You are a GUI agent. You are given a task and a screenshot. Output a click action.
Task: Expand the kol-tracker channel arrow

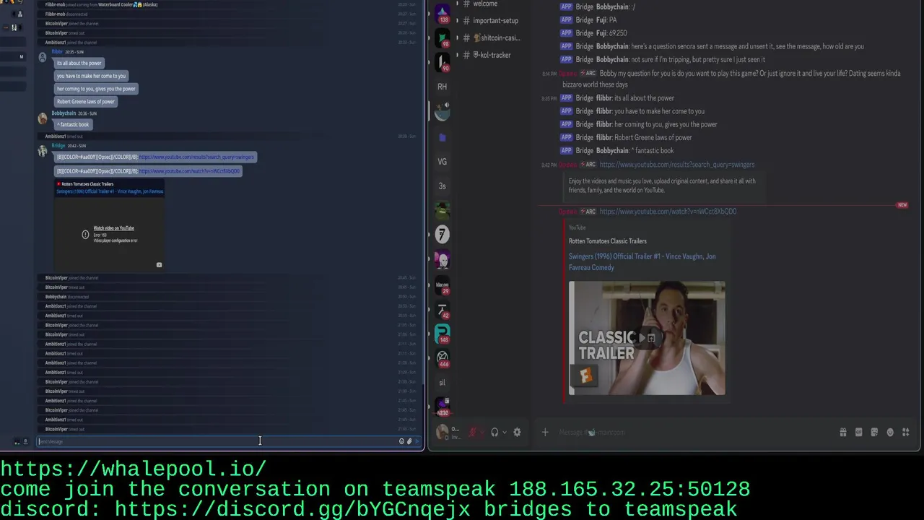pos(457,55)
